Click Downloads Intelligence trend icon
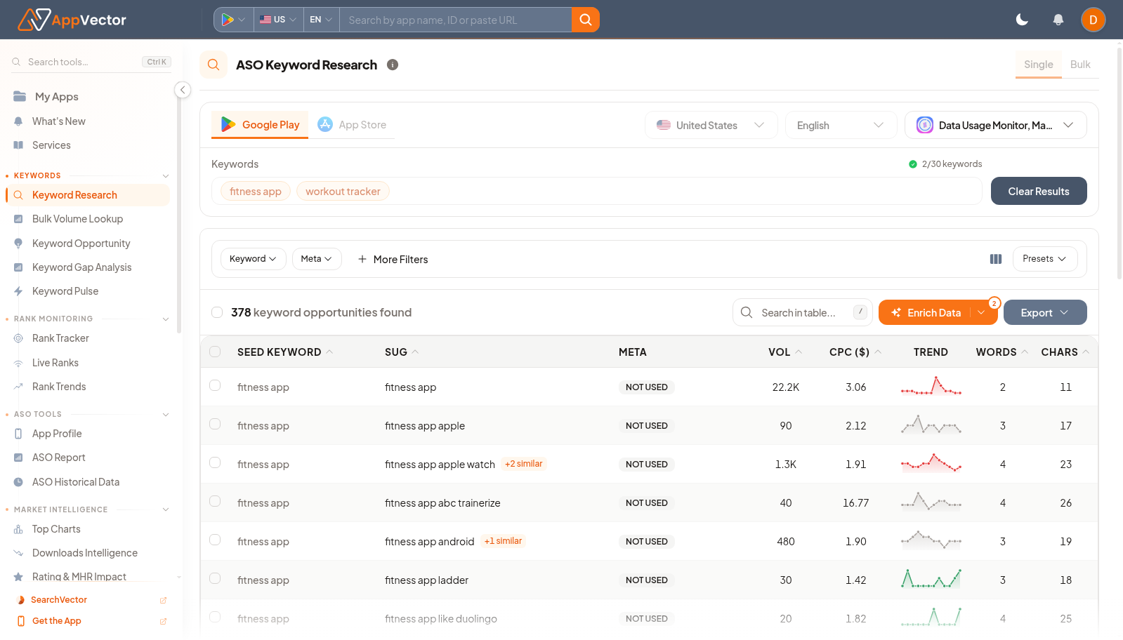 click(x=18, y=553)
